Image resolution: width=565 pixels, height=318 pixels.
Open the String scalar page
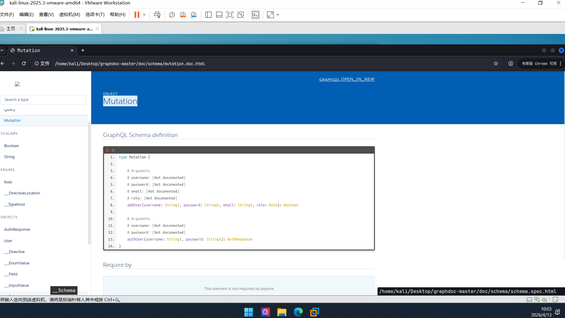(x=10, y=157)
